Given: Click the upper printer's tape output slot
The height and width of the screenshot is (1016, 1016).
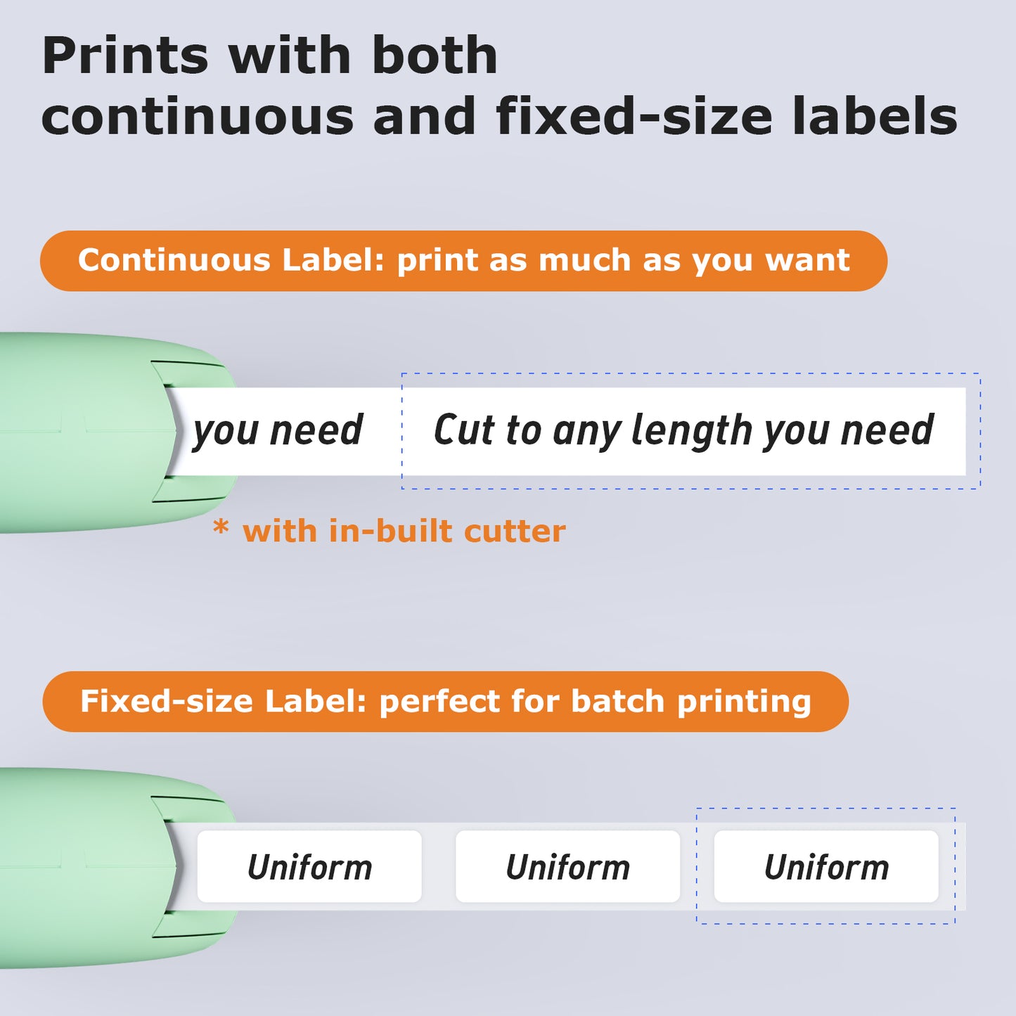Looking at the screenshot, I should point(171,431).
